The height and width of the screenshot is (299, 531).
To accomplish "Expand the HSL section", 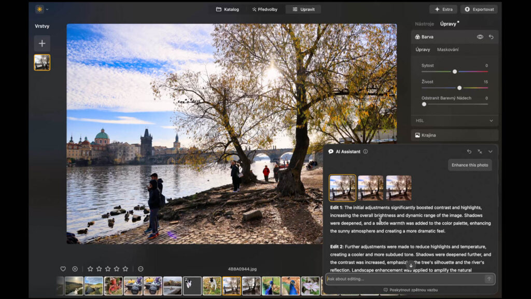I will coord(454,120).
